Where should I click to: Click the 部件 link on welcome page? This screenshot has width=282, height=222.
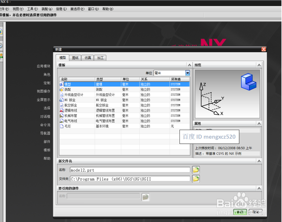pos(47,142)
